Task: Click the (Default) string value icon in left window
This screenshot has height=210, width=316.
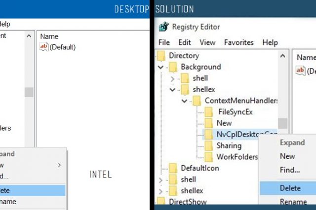Action: tap(44, 47)
